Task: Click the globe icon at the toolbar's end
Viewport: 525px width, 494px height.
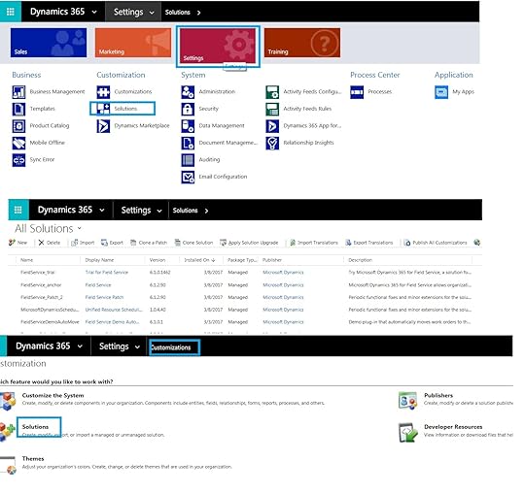Action: [x=476, y=243]
